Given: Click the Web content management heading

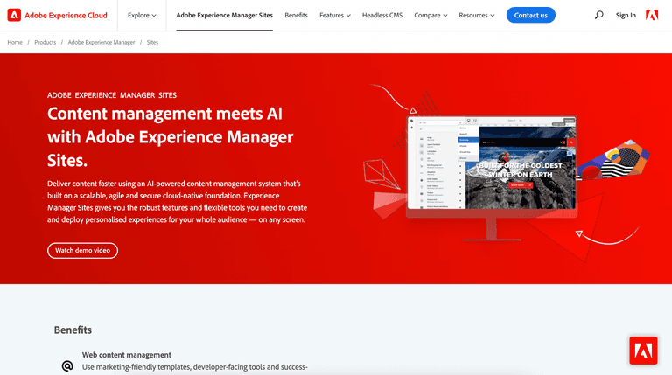Looking at the screenshot, I should pos(126,355).
